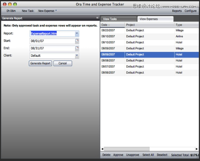Switch to the View Tasks tab
Screen dimensions: 200x161
pyautogui.click(x=118, y=19)
